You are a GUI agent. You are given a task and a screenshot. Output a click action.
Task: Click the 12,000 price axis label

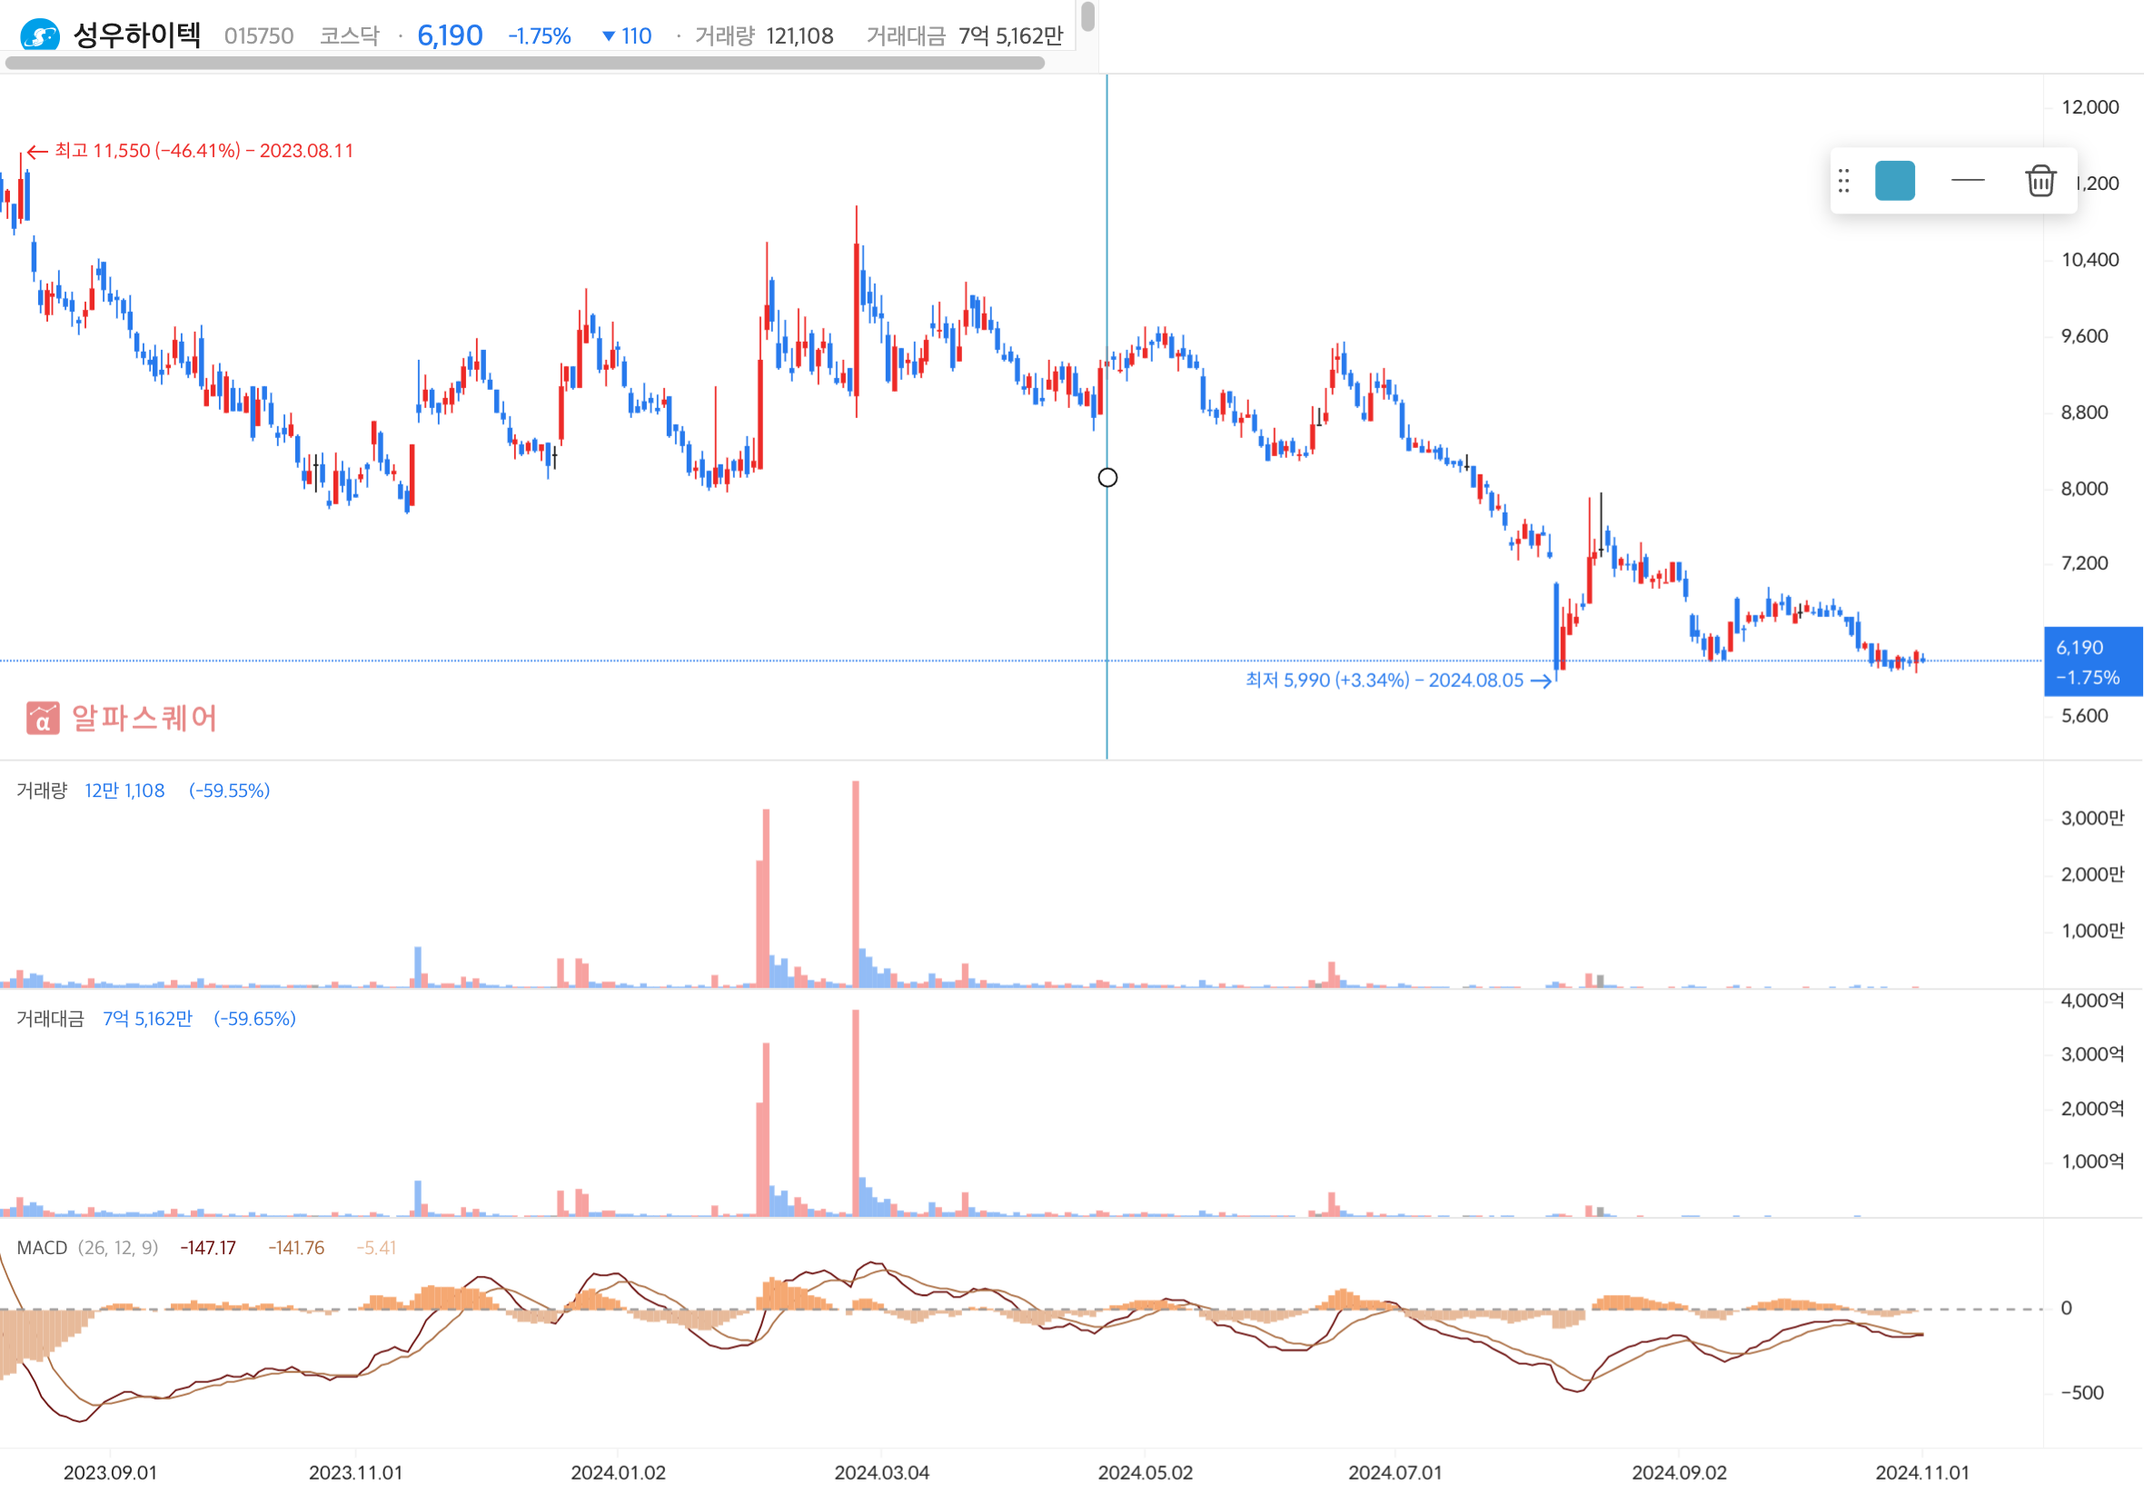[2089, 107]
